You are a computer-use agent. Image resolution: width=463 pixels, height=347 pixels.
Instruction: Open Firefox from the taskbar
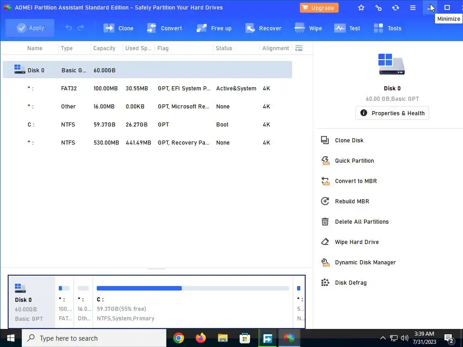click(x=201, y=338)
